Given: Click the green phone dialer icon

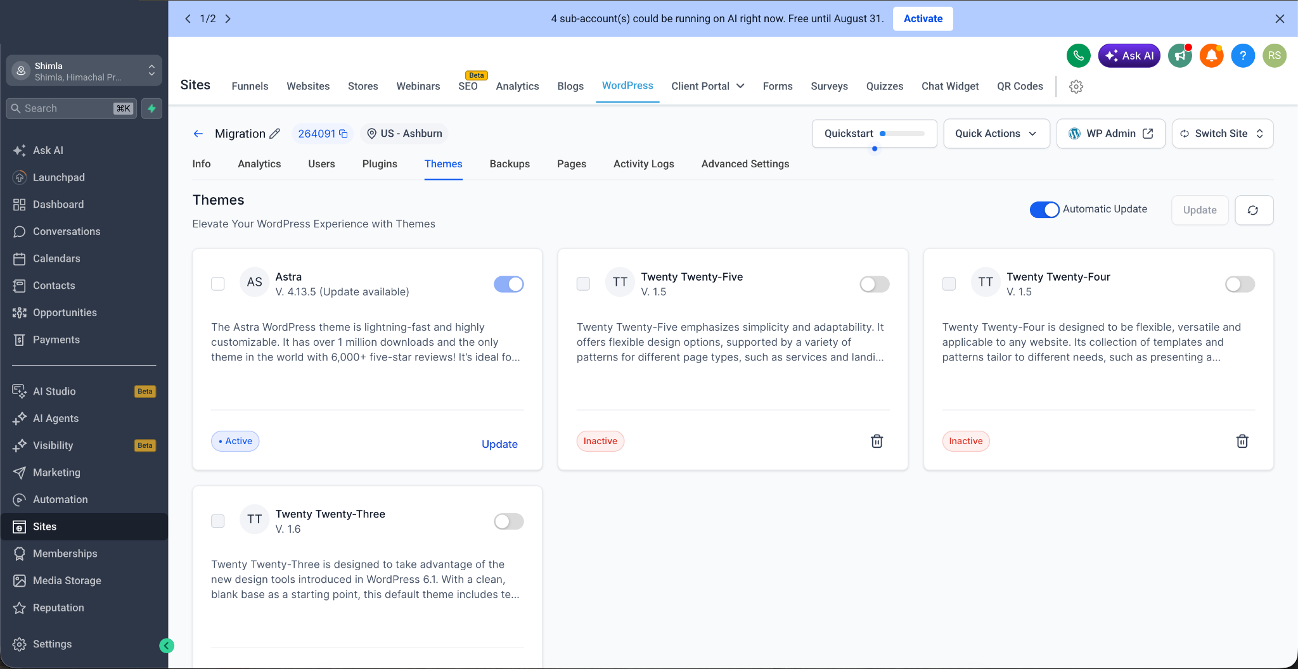Looking at the screenshot, I should pos(1078,56).
